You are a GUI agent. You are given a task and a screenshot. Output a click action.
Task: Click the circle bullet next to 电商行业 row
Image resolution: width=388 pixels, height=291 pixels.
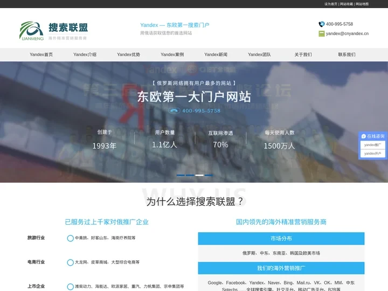[70, 262]
